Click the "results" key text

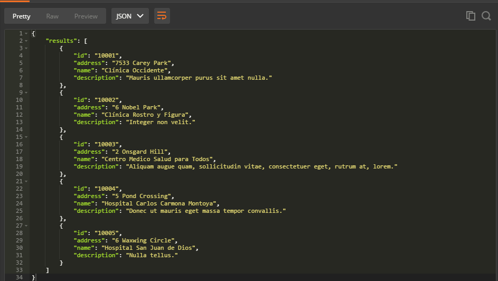tap(61, 41)
